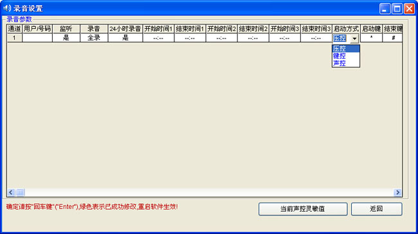Toggle the 监听 cell showing 是
This screenshot has width=418, height=234.
point(66,38)
